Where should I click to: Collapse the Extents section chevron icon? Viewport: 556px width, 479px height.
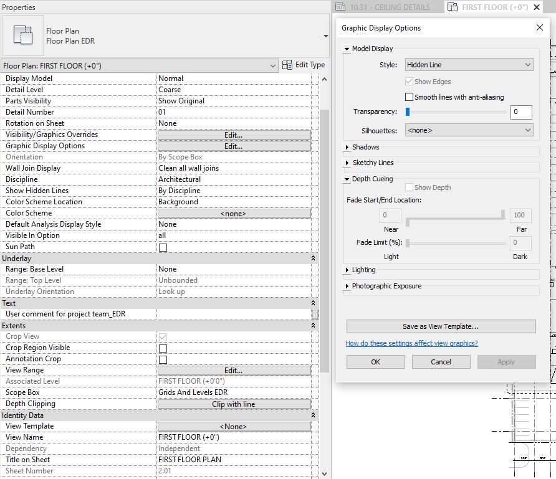coord(313,325)
